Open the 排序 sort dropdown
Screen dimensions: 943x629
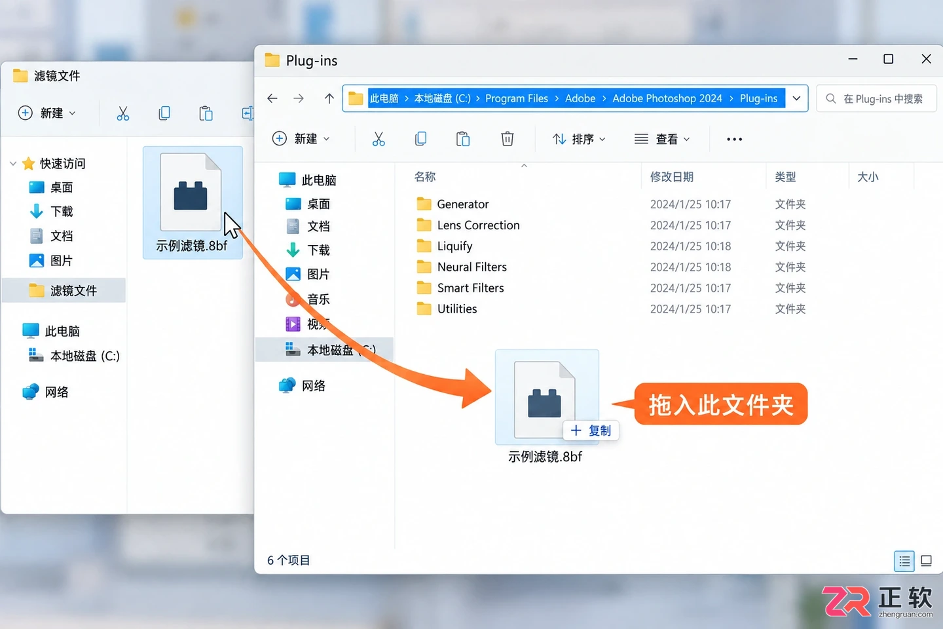point(579,139)
